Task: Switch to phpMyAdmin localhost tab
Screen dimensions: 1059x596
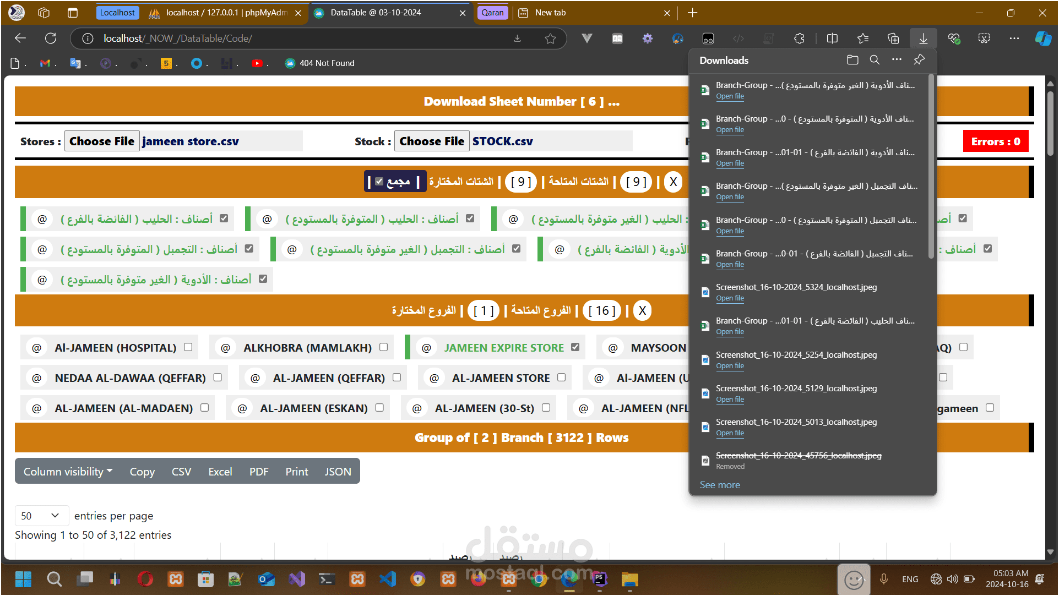Action: 226,13
